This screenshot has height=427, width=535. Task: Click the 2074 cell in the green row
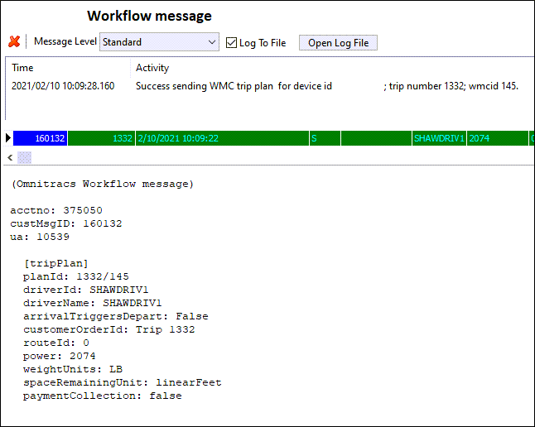pyautogui.click(x=498, y=138)
